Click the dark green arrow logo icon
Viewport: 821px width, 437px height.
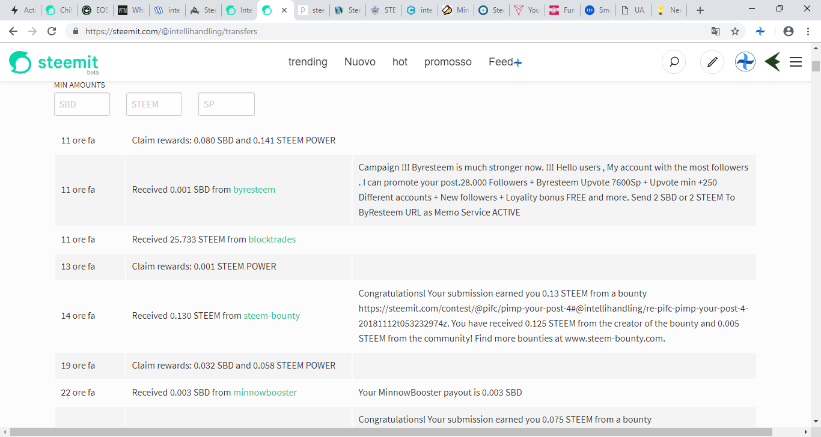772,62
